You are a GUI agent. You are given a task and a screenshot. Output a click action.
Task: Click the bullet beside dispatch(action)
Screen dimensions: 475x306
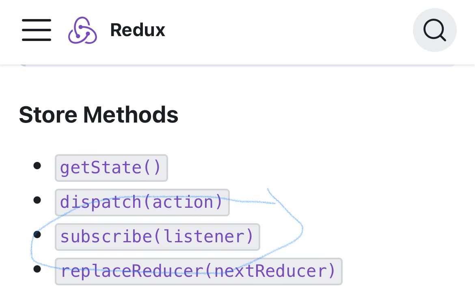coord(37,200)
